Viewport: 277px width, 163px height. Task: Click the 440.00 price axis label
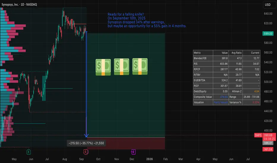pos(268,111)
